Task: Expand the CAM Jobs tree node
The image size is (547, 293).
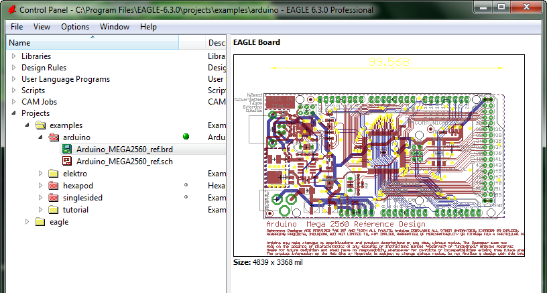Action: coord(14,102)
